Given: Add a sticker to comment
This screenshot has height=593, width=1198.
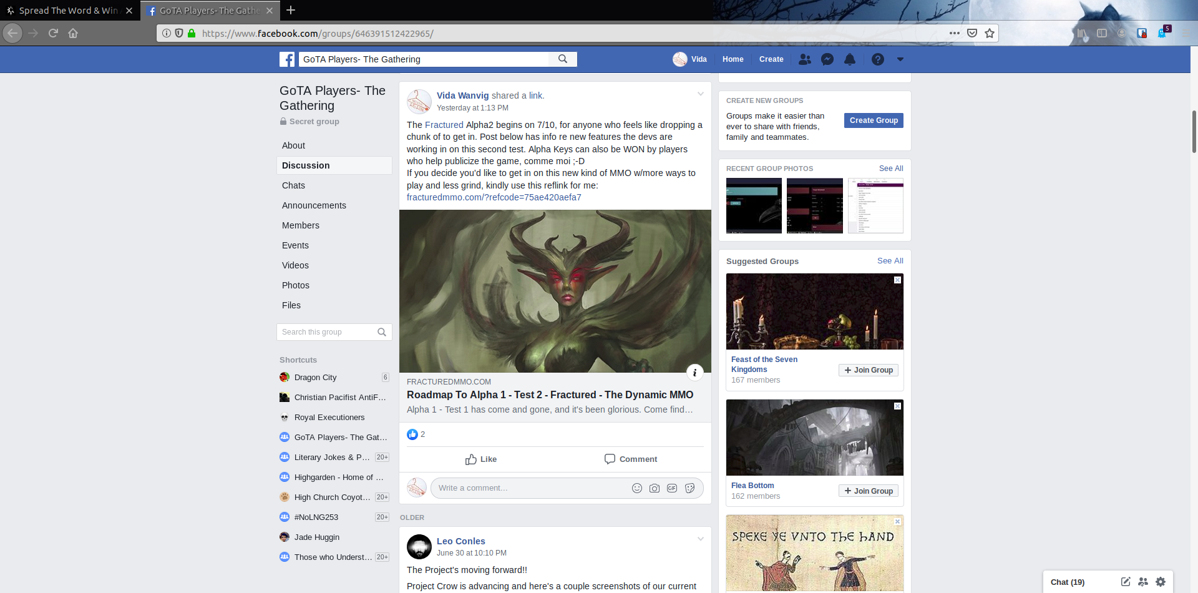Looking at the screenshot, I should click(689, 488).
